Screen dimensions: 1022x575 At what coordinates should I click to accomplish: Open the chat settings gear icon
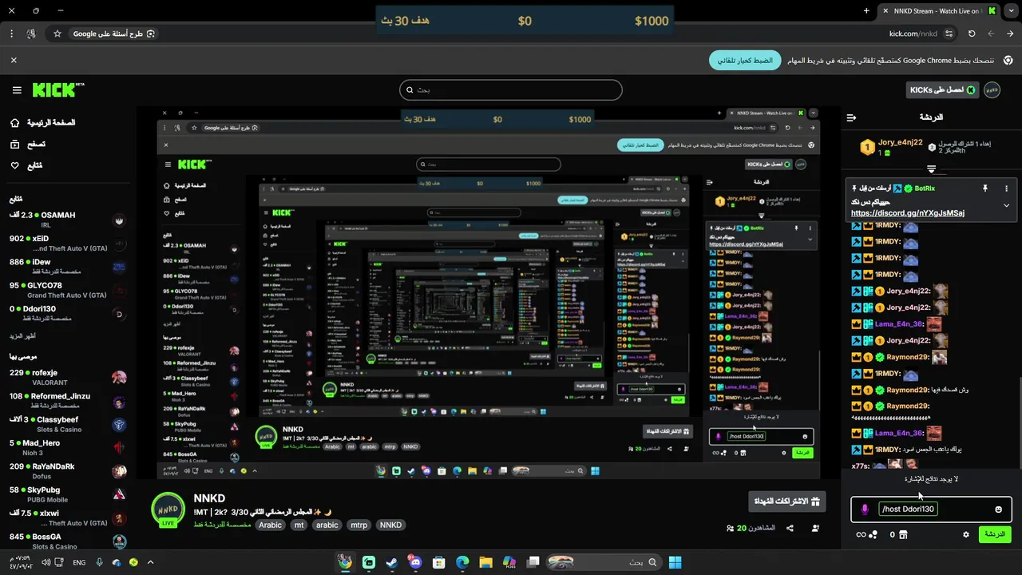tap(966, 534)
